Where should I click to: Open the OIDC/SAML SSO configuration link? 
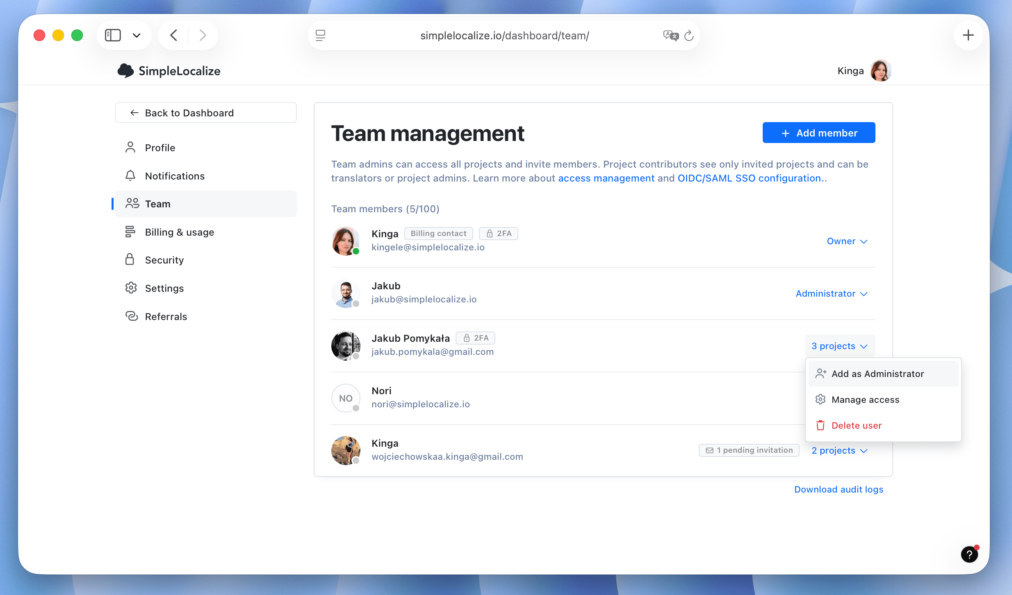click(x=750, y=178)
